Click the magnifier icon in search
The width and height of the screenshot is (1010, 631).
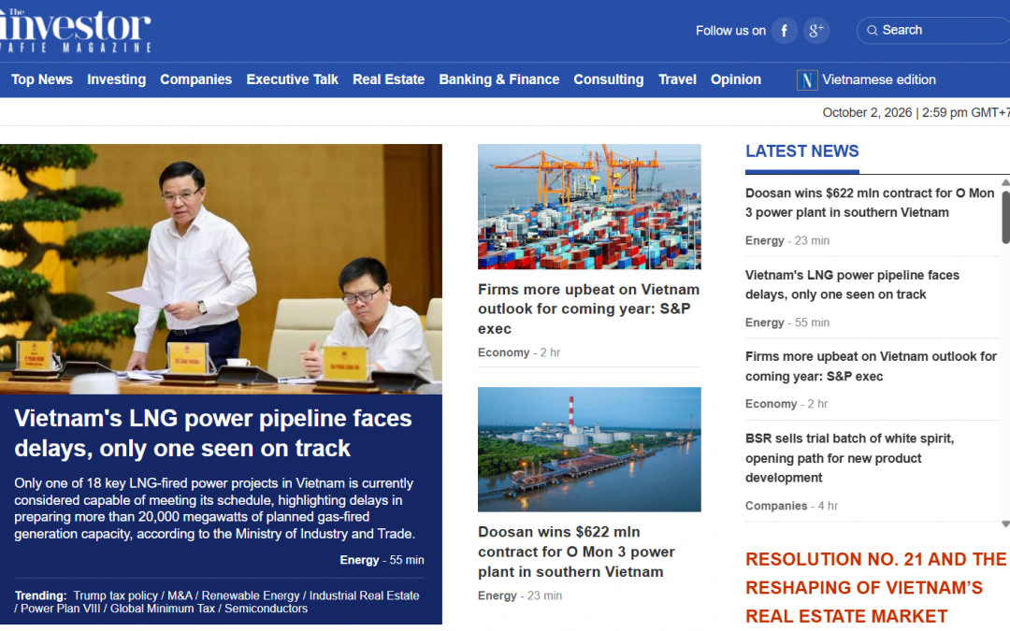873,30
